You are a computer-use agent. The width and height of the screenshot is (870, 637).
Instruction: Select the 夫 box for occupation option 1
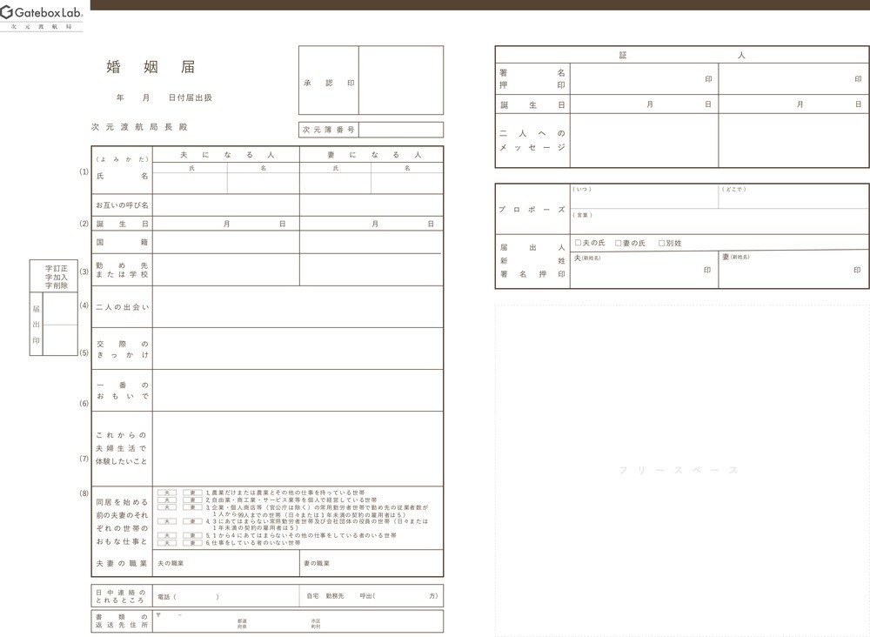pyautogui.click(x=167, y=493)
